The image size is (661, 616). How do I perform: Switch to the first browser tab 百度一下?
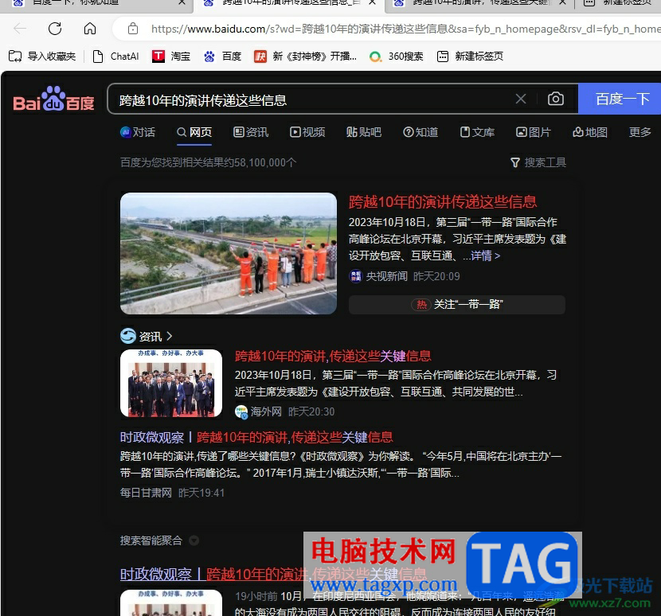(x=76, y=3)
